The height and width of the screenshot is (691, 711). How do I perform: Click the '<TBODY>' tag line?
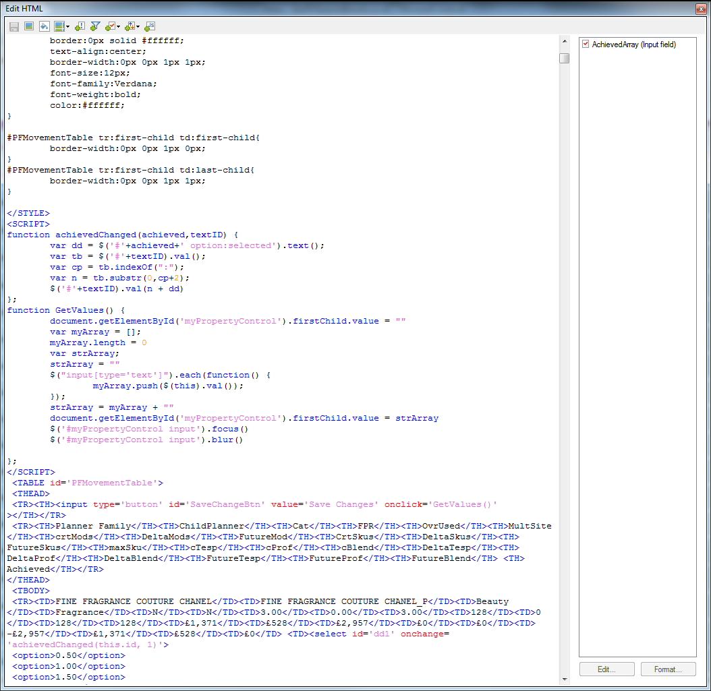pyautogui.click(x=31, y=591)
